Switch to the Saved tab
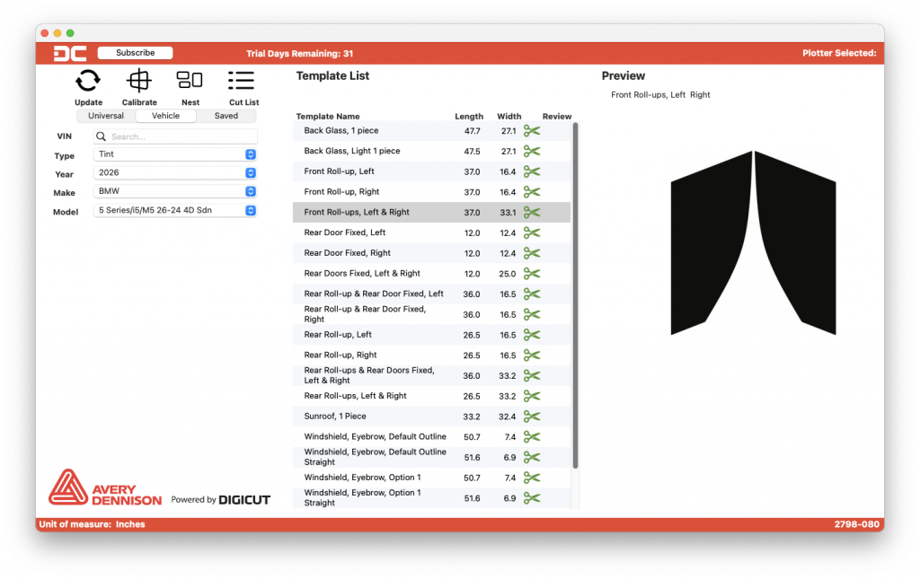The image size is (920, 579). pos(226,116)
